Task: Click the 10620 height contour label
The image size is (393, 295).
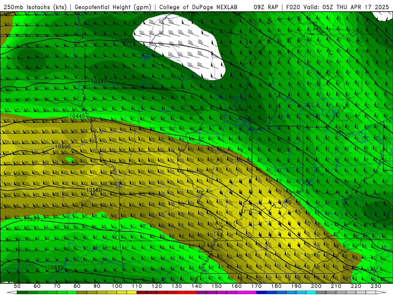Action: (x=31, y=219)
